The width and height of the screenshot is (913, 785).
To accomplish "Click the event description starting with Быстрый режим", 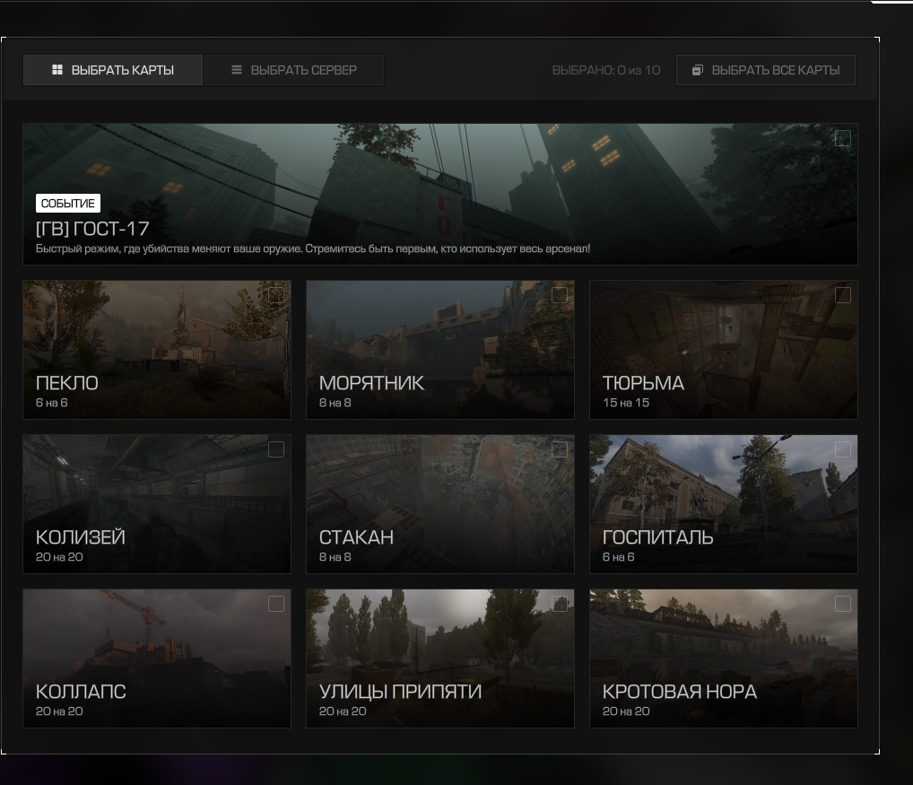I will coord(313,249).
